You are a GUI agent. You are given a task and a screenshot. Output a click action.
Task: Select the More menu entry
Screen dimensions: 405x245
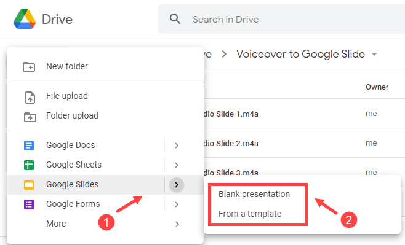(56, 224)
